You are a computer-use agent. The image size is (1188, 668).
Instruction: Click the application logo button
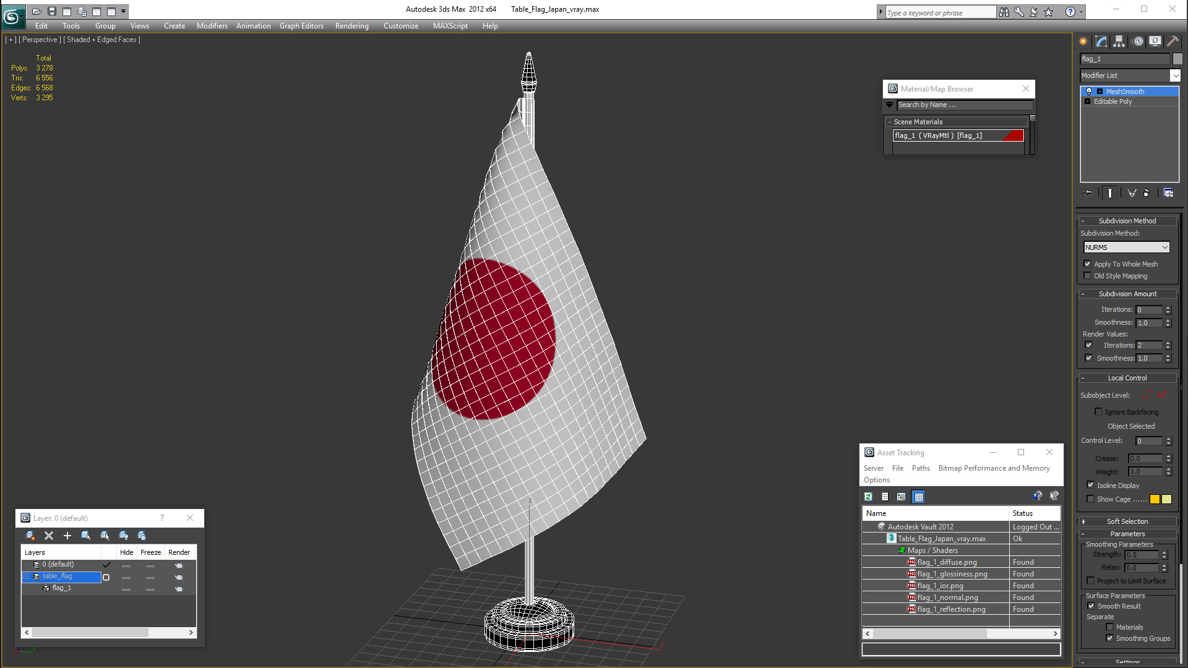pyautogui.click(x=12, y=17)
